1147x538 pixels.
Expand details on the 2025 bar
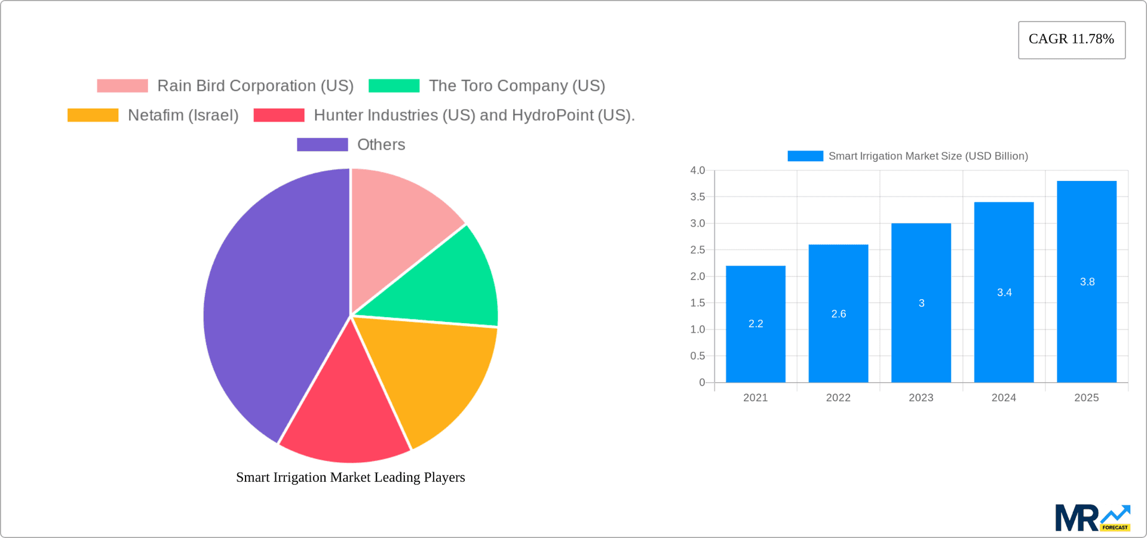tap(1087, 281)
